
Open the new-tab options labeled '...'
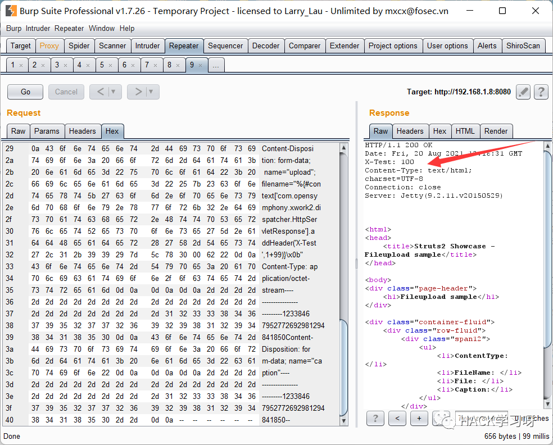[216, 65]
